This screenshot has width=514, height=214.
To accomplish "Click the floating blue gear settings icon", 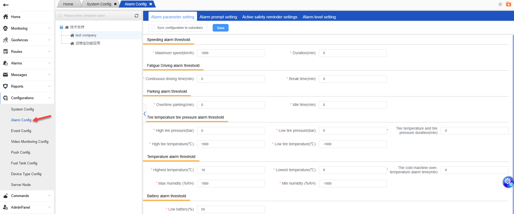I will click(x=508, y=182).
